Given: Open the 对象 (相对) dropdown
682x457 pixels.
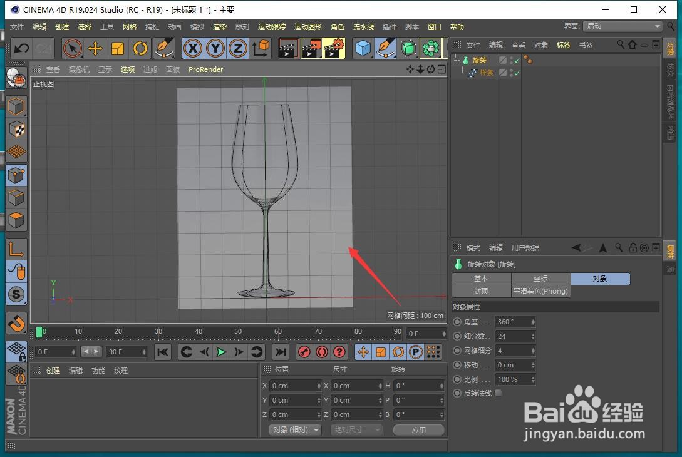Looking at the screenshot, I should 296,429.
